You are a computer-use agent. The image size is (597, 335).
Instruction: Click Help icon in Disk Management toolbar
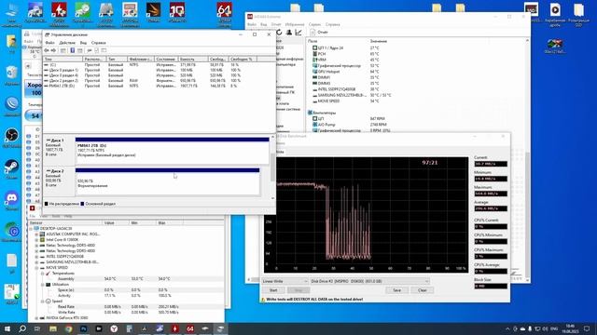click(x=73, y=50)
